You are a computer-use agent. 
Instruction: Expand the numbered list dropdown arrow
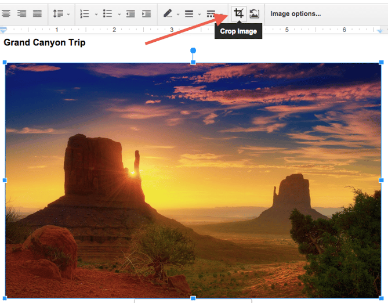(x=96, y=14)
